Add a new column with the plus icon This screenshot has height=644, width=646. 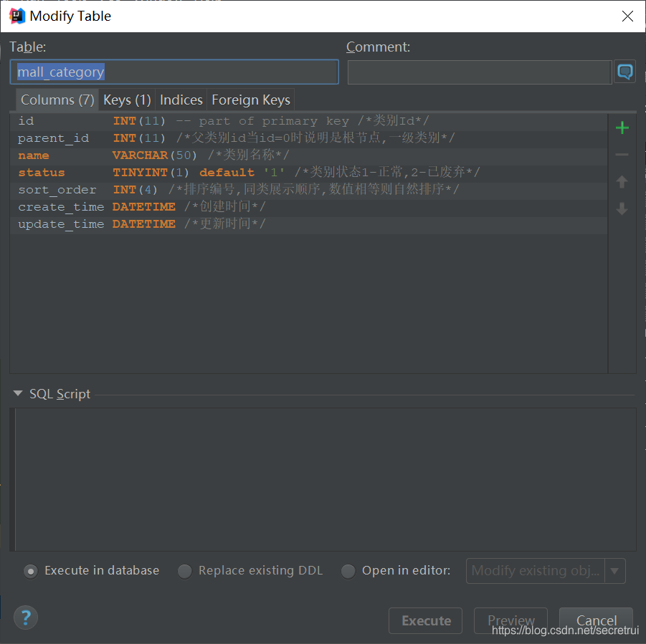622,128
